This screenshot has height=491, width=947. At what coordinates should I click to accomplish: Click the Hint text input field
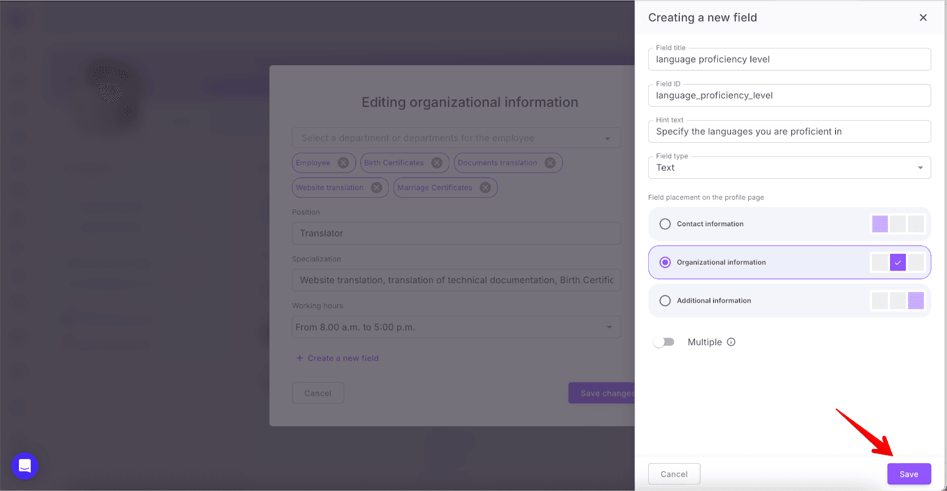click(789, 131)
